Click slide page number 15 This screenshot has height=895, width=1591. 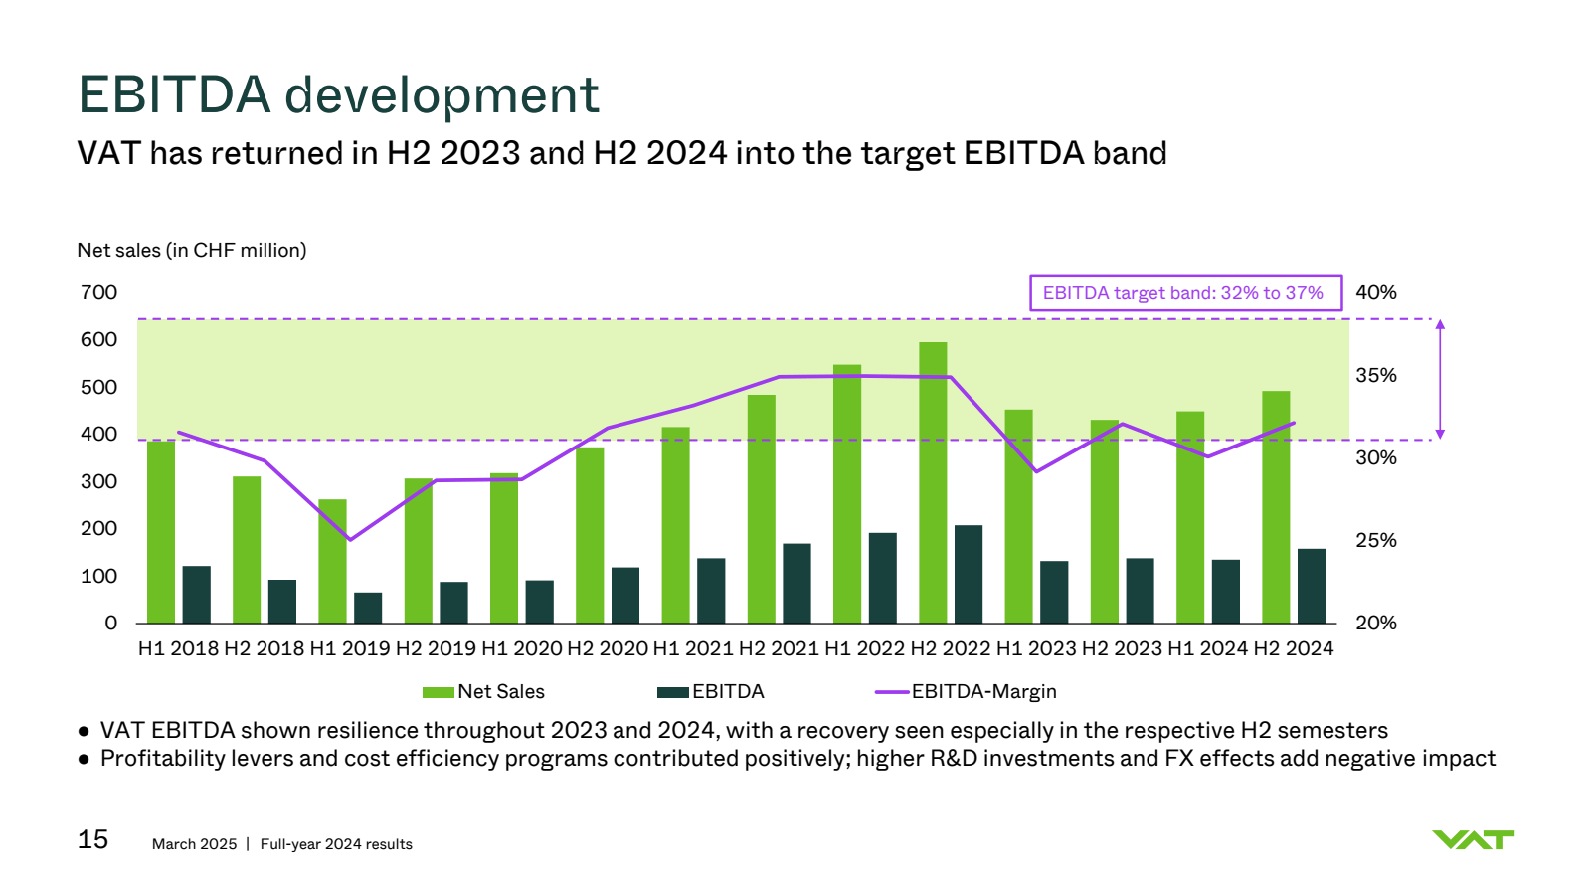point(92,840)
